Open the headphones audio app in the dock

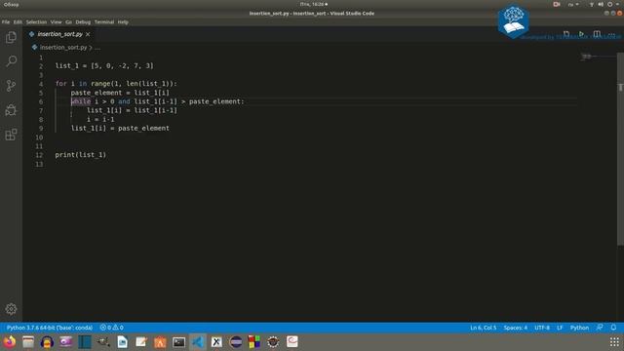pyautogui.click(x=47, y=341)
